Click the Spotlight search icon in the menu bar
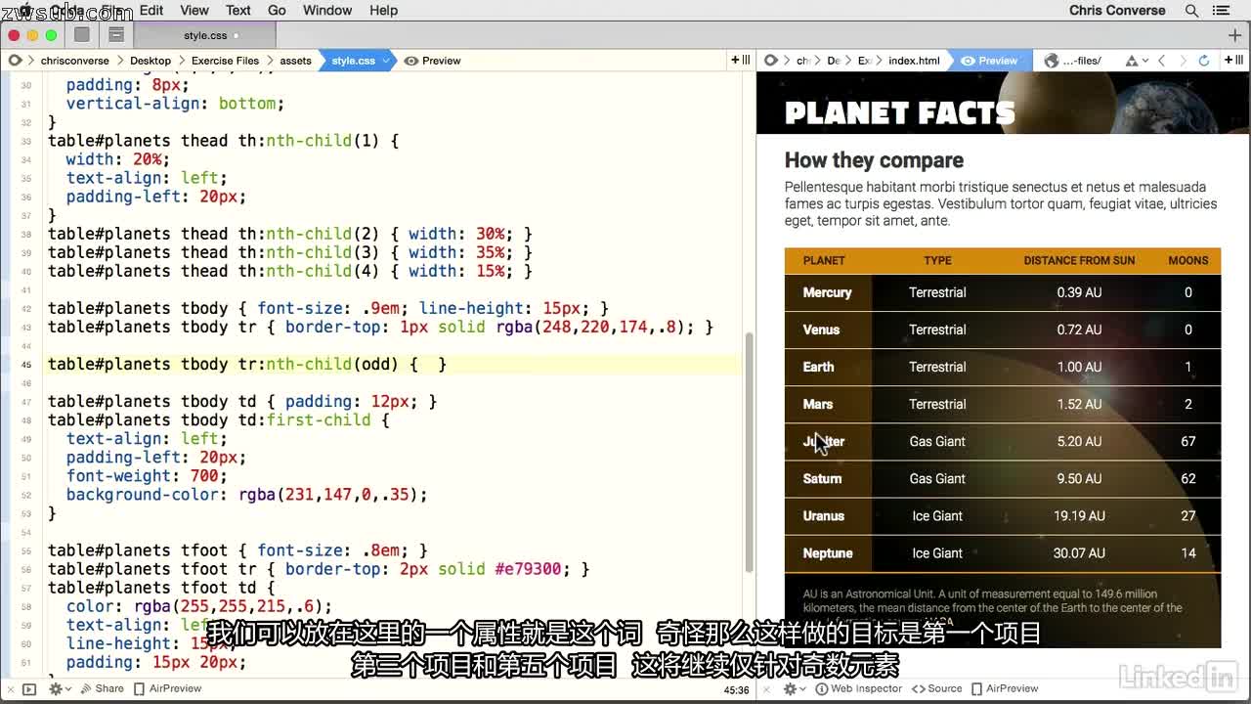The image size is (1251, 704). (x=1191, y=10)
